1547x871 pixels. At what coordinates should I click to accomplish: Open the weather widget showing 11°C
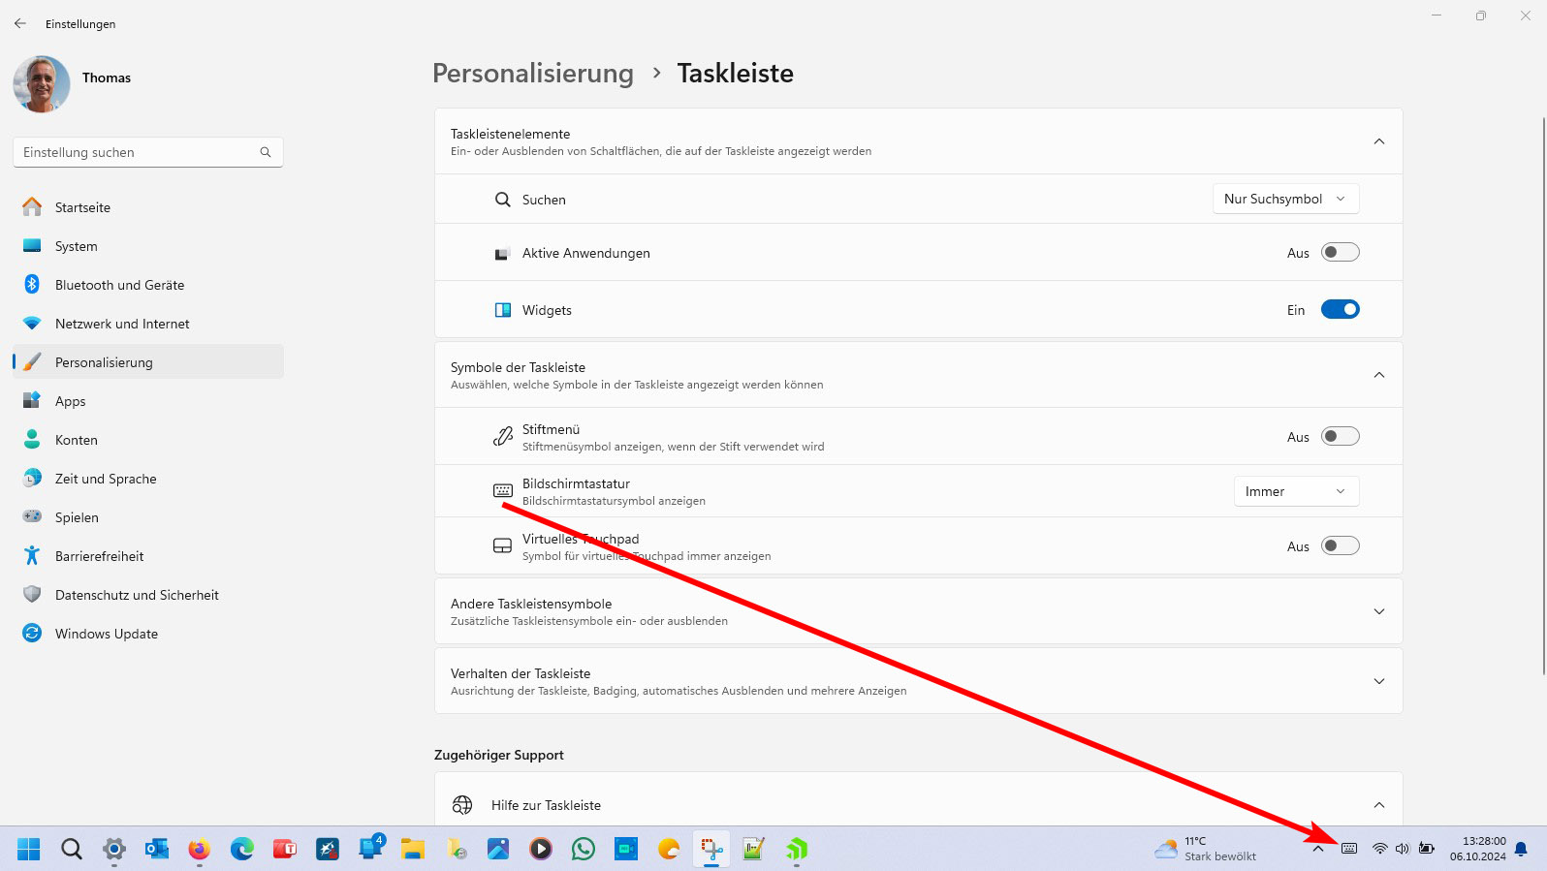[1206, 849]
